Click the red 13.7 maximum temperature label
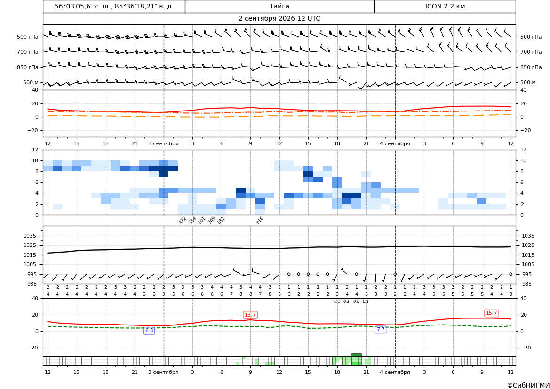Image resolution: width=550 pixels, height=389 pixels. (250, 315)
